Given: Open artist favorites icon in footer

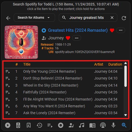Looking at the screenshot, I should 71,125.
